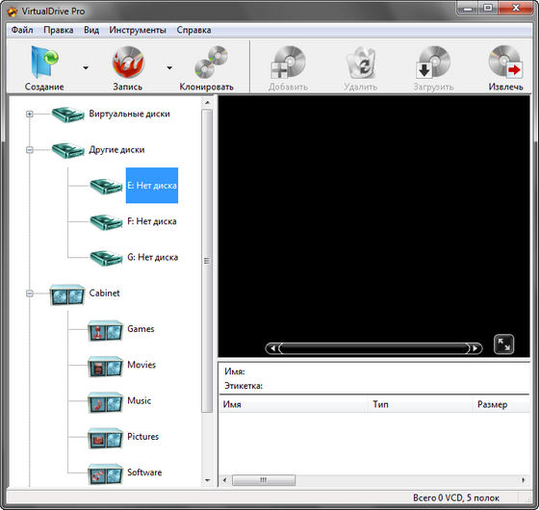Screen dimensions: 539x510
Task: Expand the Виртуальные диски tree node
Action: 30,114
